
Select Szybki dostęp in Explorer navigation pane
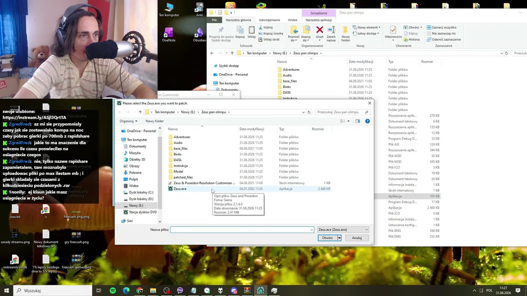(x=226, y=66)
